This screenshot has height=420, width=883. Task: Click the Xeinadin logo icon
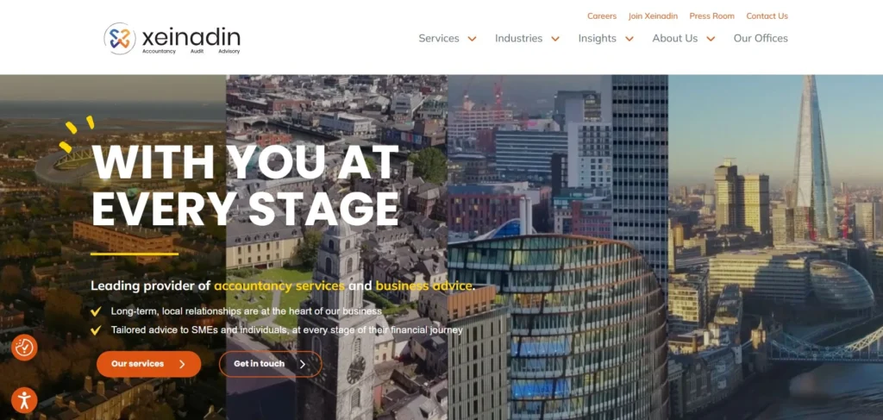(120, 38)
